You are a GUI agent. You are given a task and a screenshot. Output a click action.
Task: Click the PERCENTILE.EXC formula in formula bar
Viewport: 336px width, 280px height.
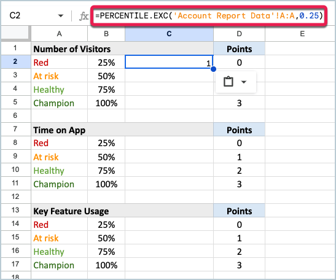coord(209,15)
